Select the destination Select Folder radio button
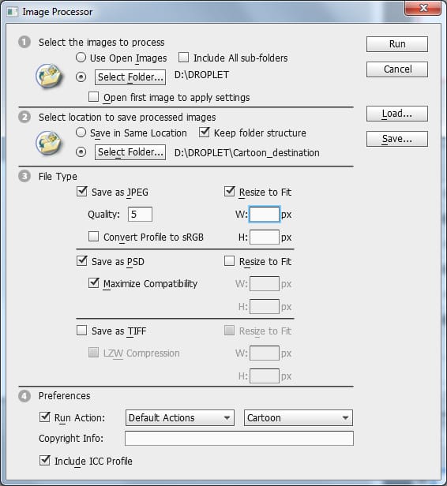Viewport: 447px width, 486px height. (81, 151)
